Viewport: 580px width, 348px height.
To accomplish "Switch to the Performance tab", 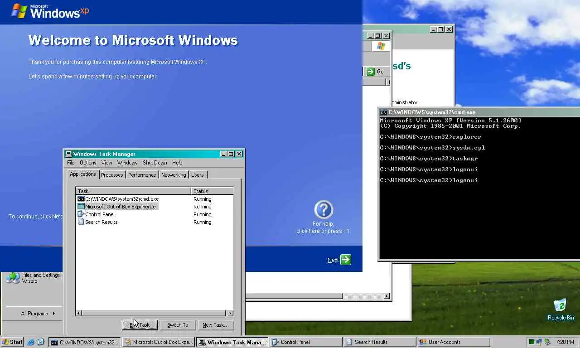I will [x=142, y=175].
